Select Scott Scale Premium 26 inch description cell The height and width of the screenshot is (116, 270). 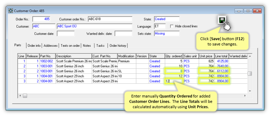pos(74,61)
